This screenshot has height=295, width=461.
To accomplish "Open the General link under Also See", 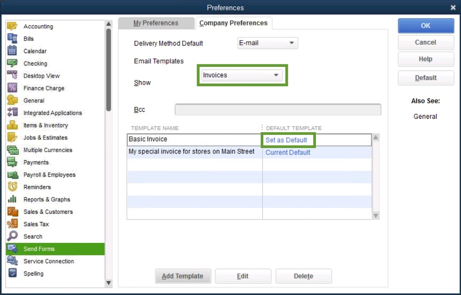I will click(425, 117).
